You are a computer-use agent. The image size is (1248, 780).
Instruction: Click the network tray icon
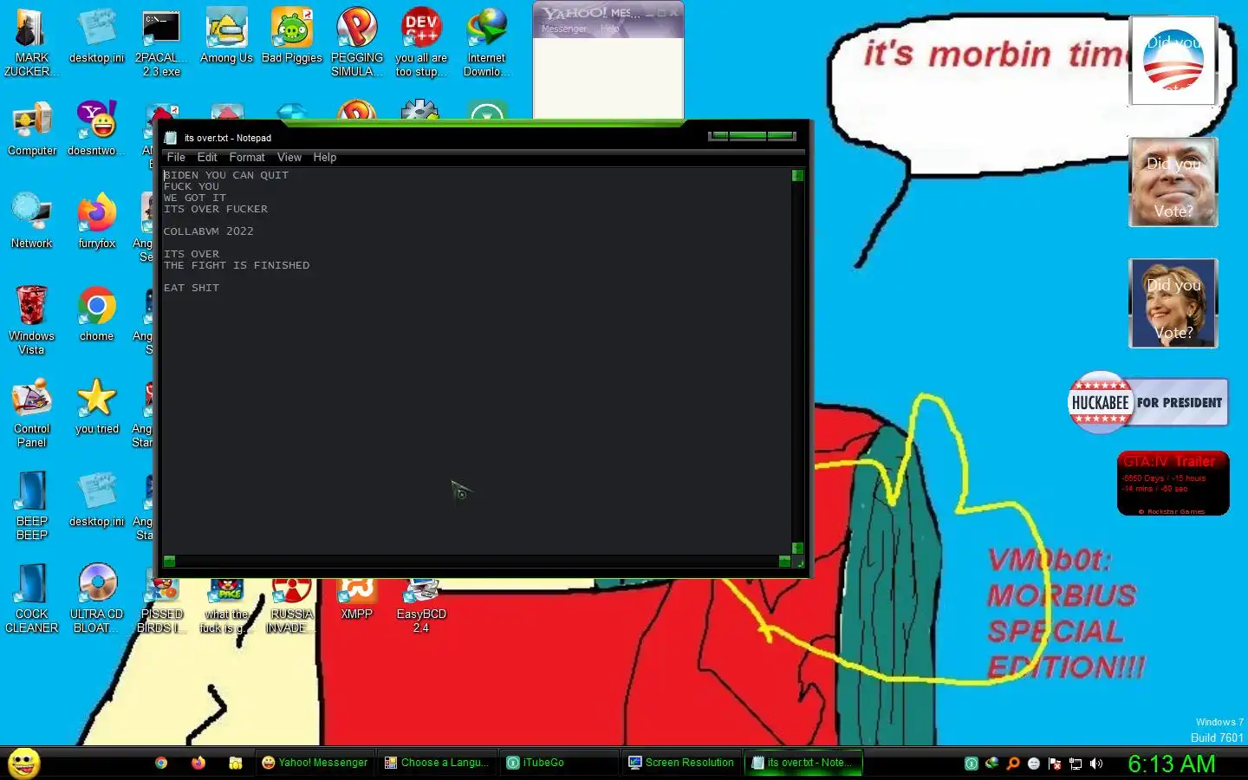point(1076,764)
